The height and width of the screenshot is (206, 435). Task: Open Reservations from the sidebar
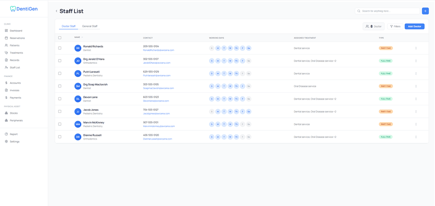[x=15, y=38]
